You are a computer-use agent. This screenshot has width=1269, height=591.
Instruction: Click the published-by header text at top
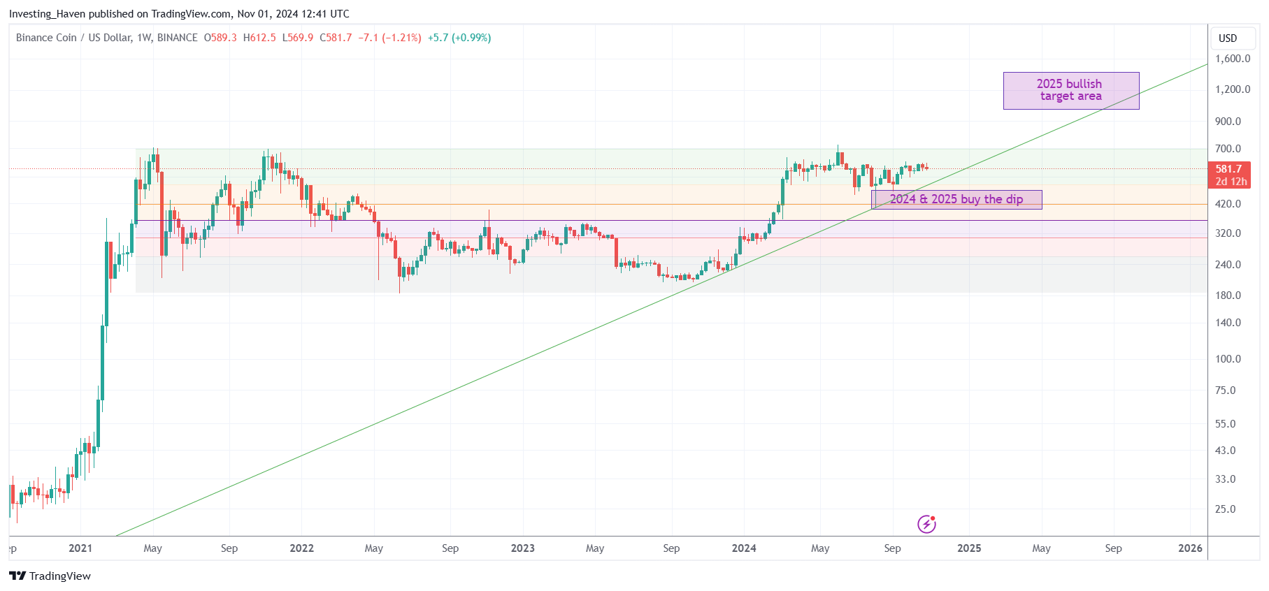point(179,14)
